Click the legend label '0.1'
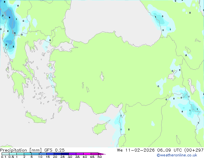This screenshot has height=158, width=204. click(4, 157)
